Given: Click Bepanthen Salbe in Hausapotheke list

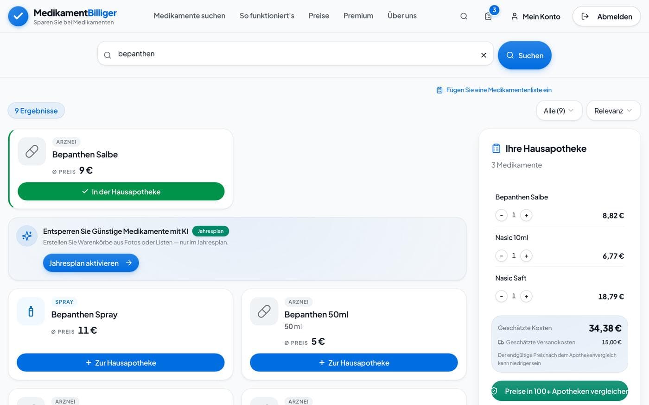Looking at the screenshot, I should click(x=522, y=197).
